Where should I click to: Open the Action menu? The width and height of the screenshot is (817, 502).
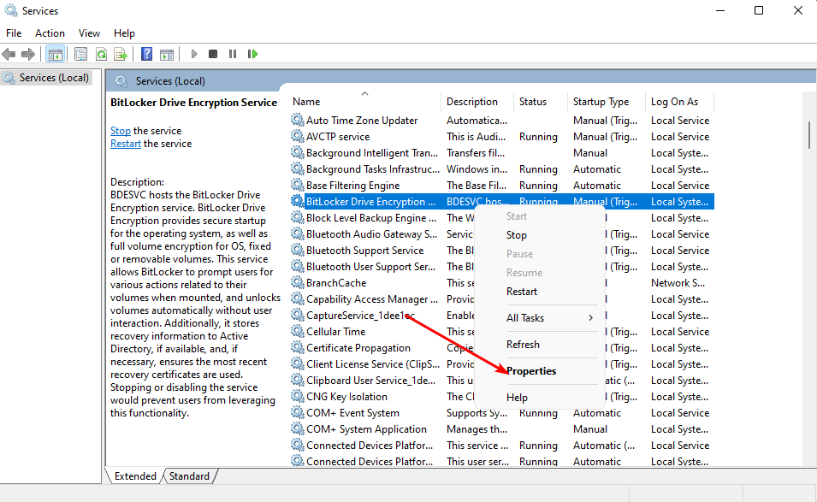click(50, 33)
